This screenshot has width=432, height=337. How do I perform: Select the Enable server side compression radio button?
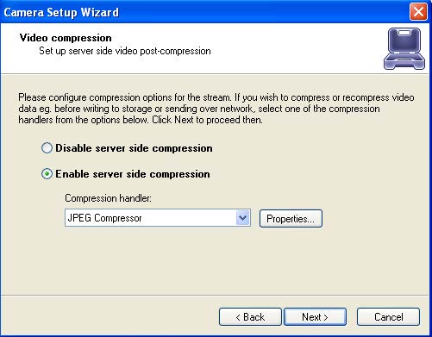pos(47,174)
